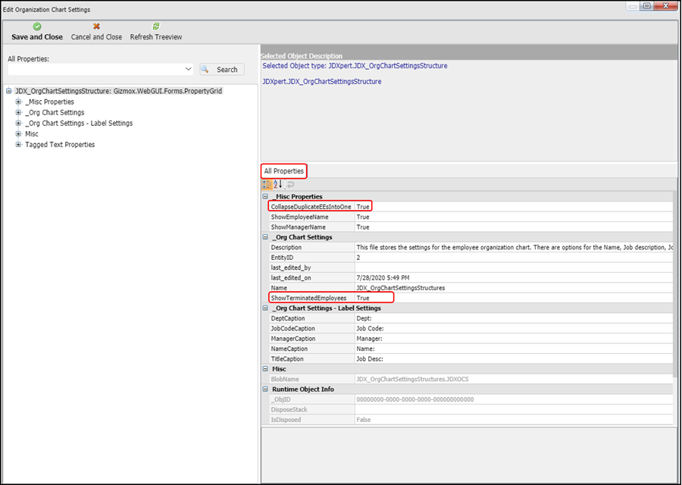Select the Categorized view icon
Viewport: 682px width, 485px height.
(267, 184)
